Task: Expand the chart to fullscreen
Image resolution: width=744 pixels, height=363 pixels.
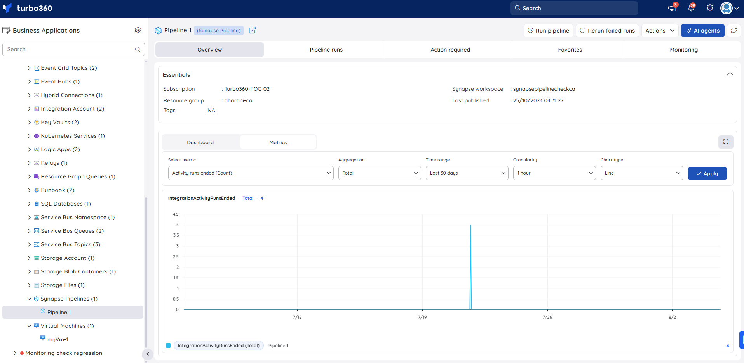Action: 726,142
